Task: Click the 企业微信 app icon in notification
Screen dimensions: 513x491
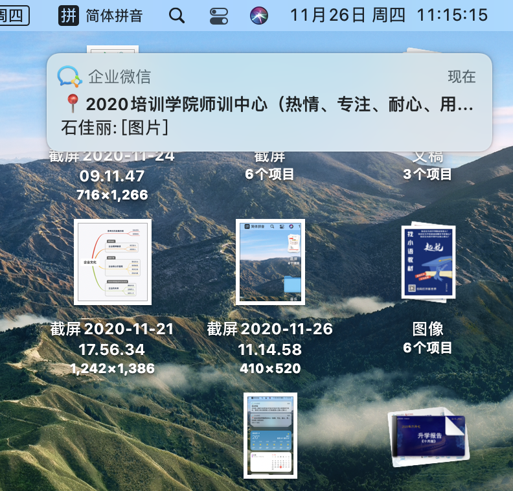Action: [x=69, y=76]
